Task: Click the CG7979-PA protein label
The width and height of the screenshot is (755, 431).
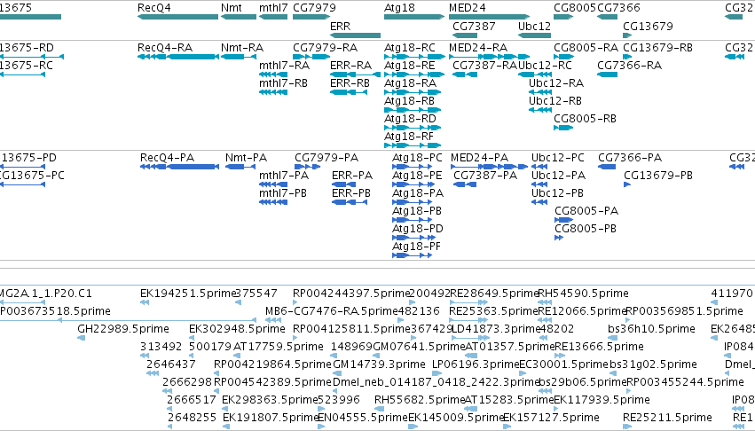Action: tap(326, 158)
